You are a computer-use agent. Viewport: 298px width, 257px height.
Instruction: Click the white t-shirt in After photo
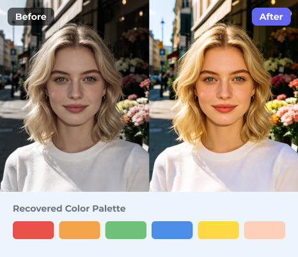coord(224,167)
